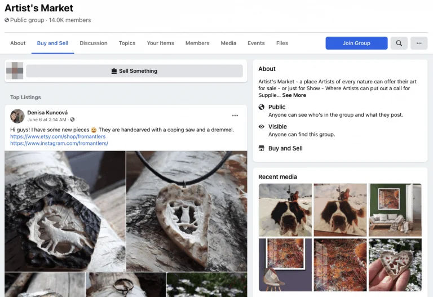Select the Events tab
433x297 pixels.
(x=256, y=43)
